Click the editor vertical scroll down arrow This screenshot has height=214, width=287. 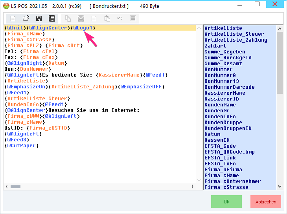tap(199, 180)
